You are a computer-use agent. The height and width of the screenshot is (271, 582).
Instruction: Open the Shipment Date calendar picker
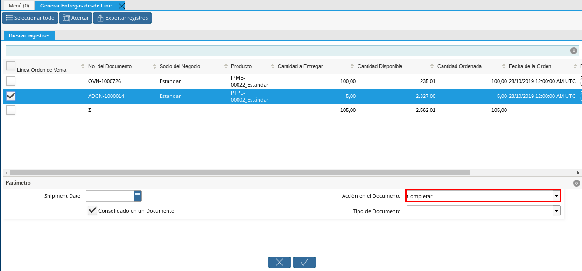(138, 196)
